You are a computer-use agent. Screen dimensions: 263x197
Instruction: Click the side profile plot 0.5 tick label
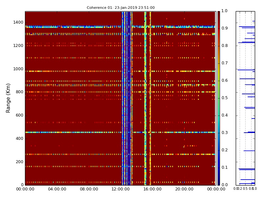pos(245,189)
